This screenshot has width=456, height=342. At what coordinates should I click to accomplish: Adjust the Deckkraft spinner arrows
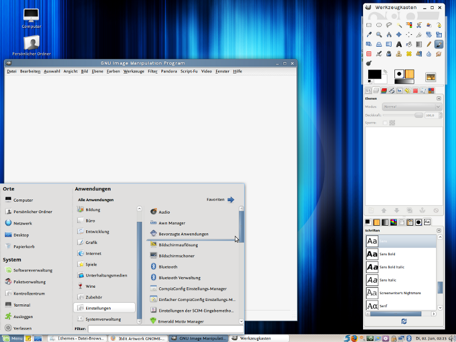pyautogui.click(x=440, y=115)
